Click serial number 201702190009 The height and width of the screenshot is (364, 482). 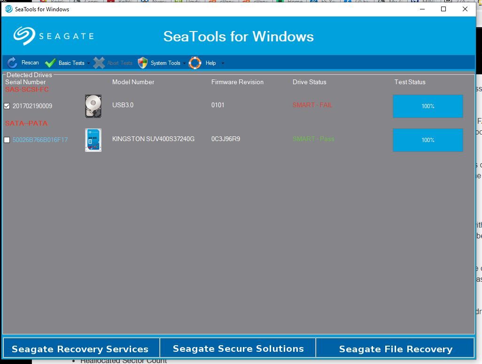[x=32, y=106]
